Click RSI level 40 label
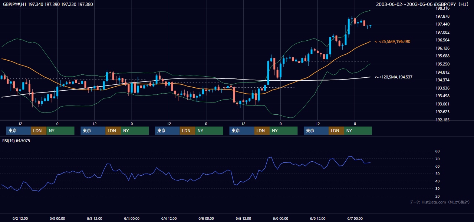Image resolution: width=474 pixels, height=222 pixels. [x=437, y=181]
